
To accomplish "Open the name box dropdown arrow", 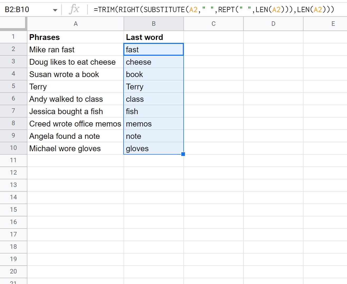I will point(55,10).
